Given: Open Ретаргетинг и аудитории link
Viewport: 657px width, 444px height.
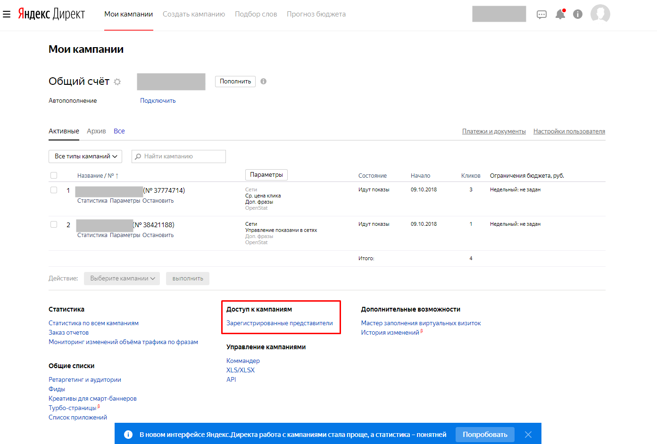Looking at the screenshot, I should pos(85,380).
